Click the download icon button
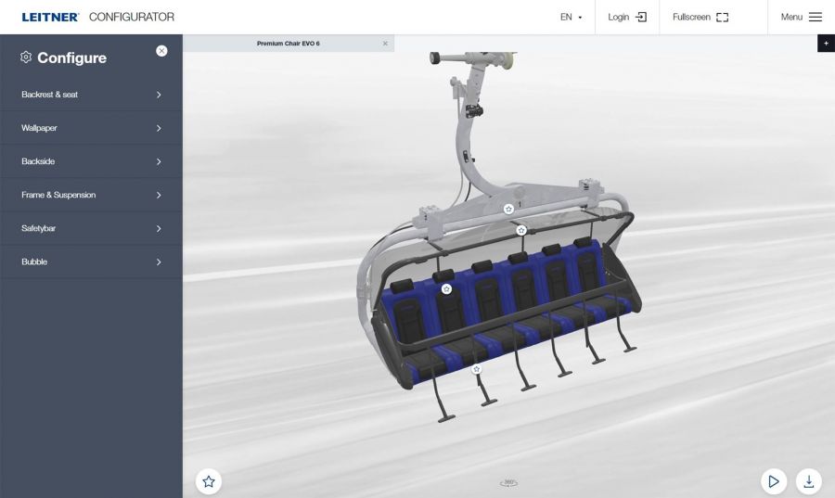835x498 pixels. (808, 481)
